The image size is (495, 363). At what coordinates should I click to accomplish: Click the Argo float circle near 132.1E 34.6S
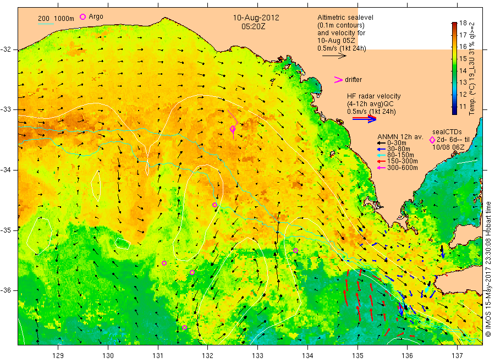click(x=215, y=205)
